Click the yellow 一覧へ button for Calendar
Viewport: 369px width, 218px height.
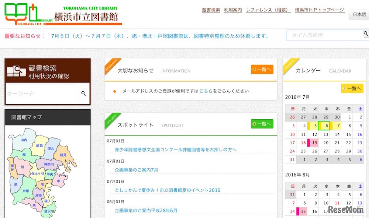point(352,88)
